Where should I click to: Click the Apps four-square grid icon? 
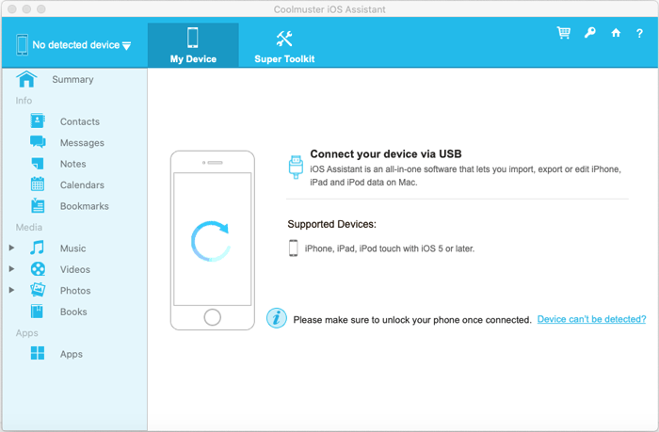(x=38, y=353)
